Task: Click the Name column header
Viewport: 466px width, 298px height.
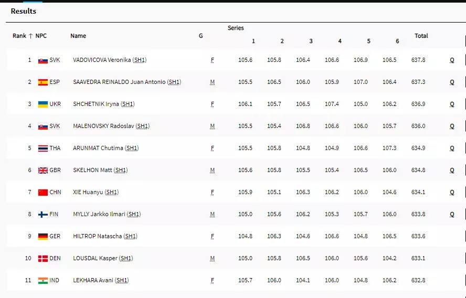Action: 78,36
